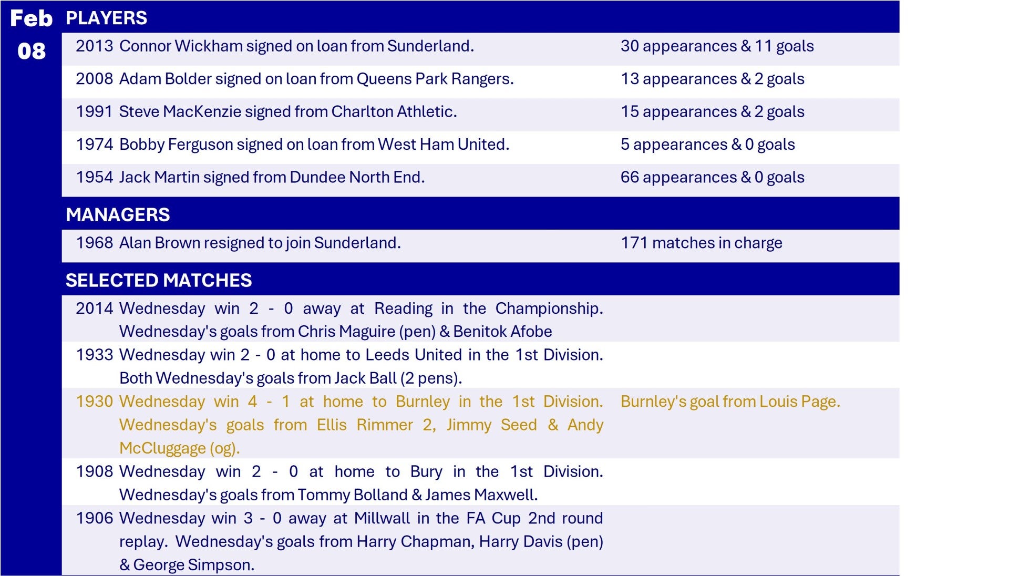Click the SELECTED MATCHES section header
The width and height of the screenshot is (1009, 576).
coord(159,280)
